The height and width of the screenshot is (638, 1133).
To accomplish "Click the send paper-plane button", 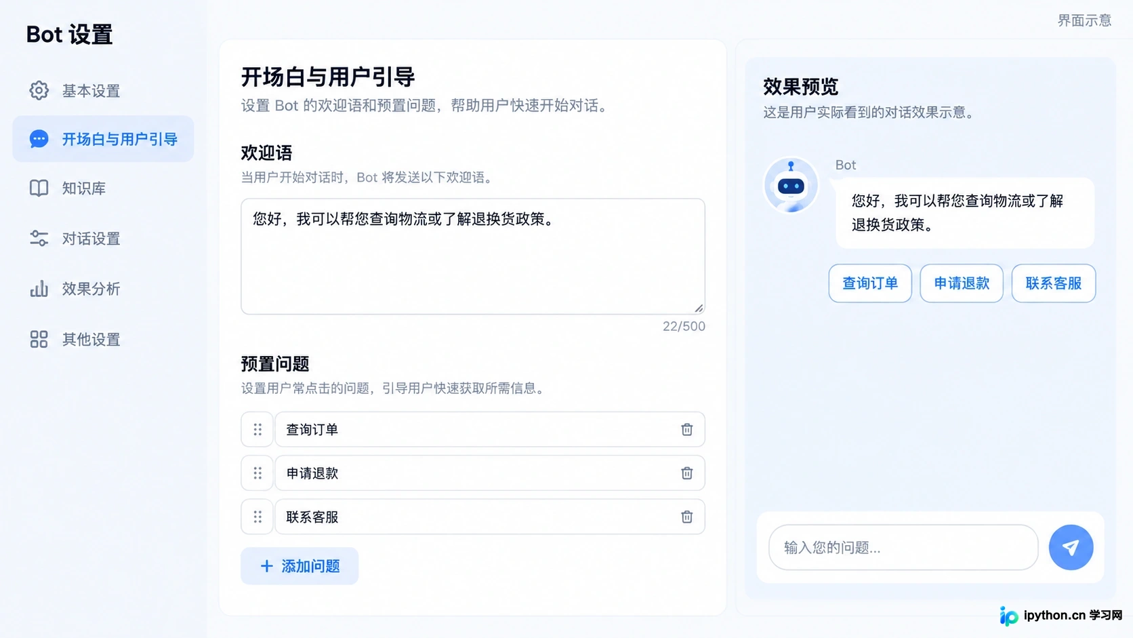I will point(1071,547).
